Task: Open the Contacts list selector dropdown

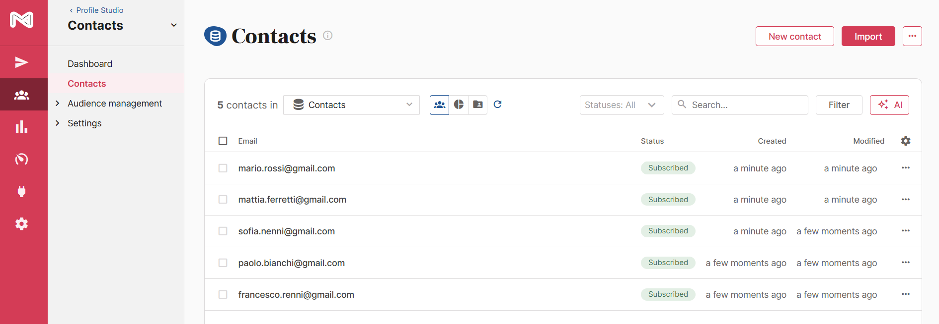Action: pyautogui.click(x=351, y=105)
